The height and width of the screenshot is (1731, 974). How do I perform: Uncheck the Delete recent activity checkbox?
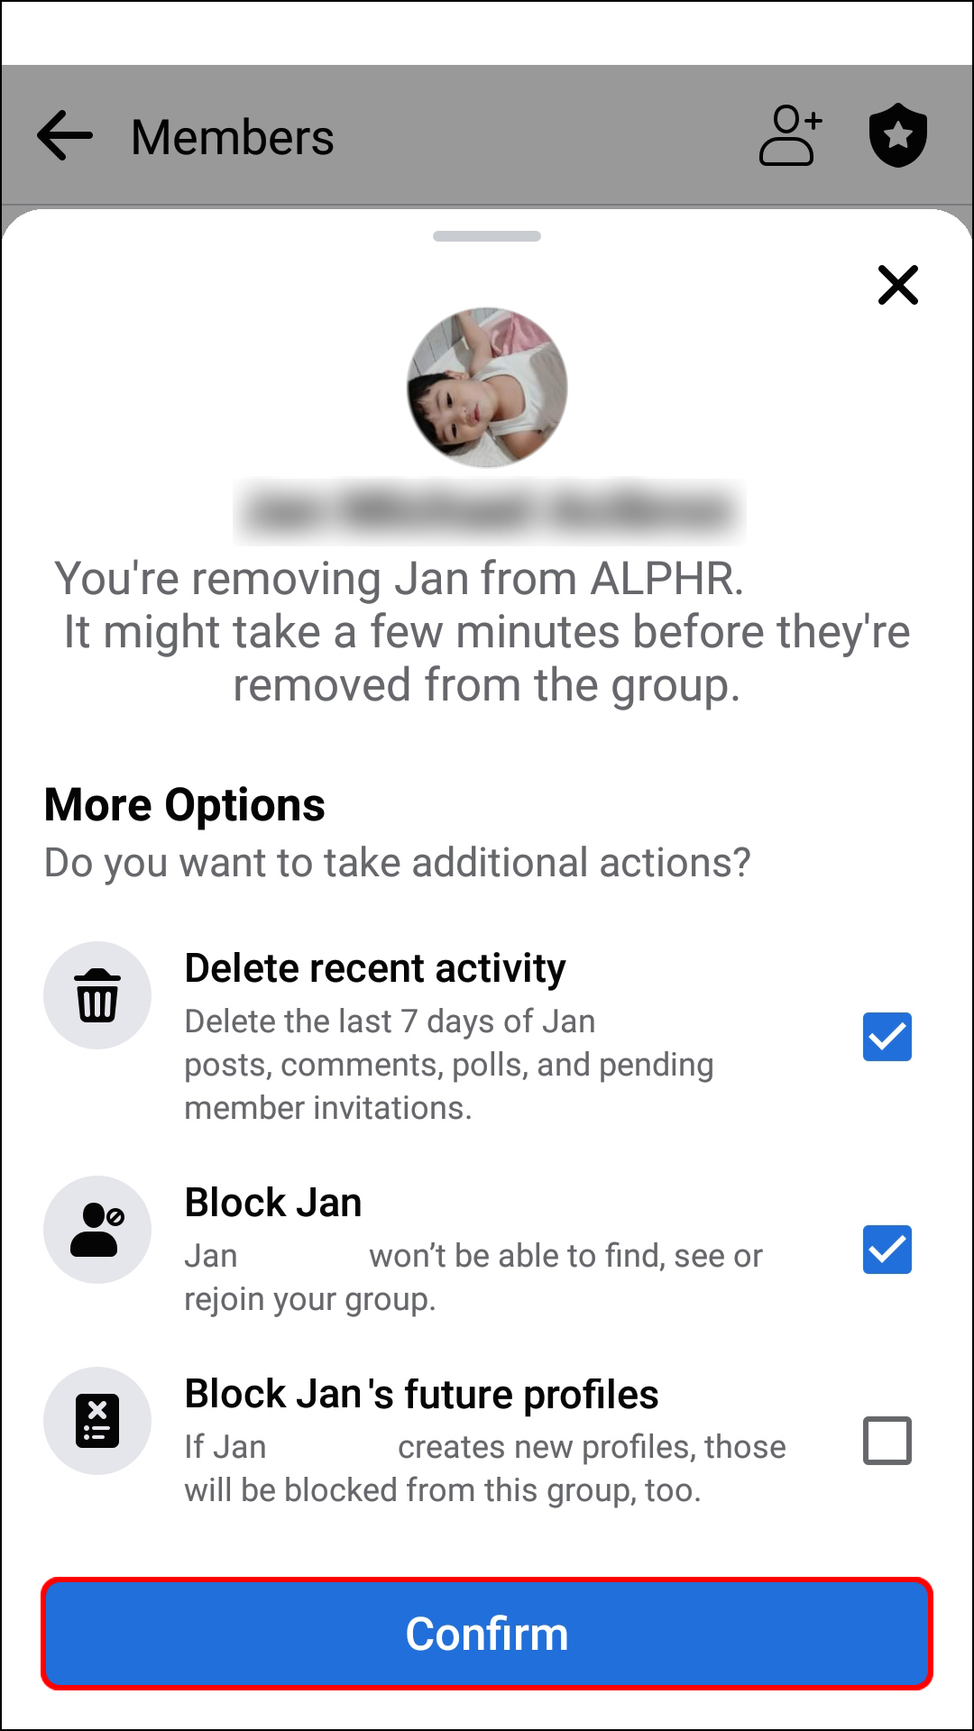(887, 1037)
